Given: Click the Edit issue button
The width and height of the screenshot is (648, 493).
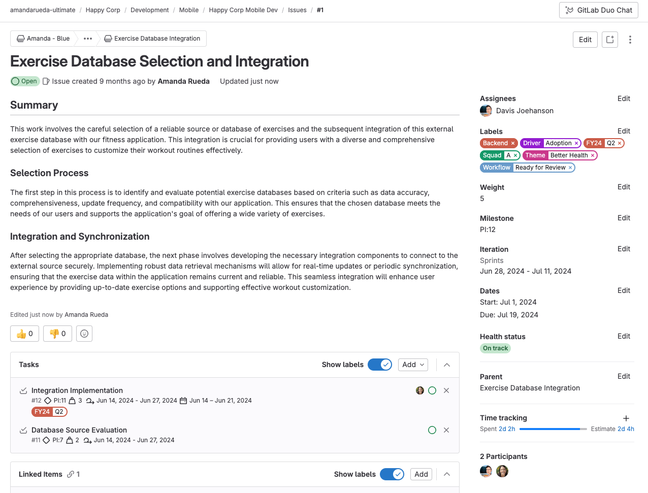Looking at the screenshot, I should pyautogui.click(x=585, y=40).
